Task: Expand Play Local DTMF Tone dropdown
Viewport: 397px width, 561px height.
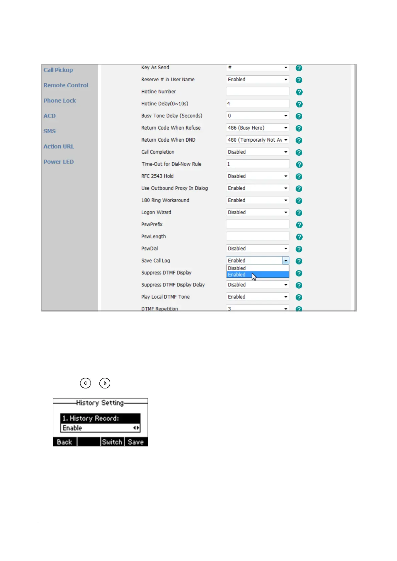Action: click(258, 297)
